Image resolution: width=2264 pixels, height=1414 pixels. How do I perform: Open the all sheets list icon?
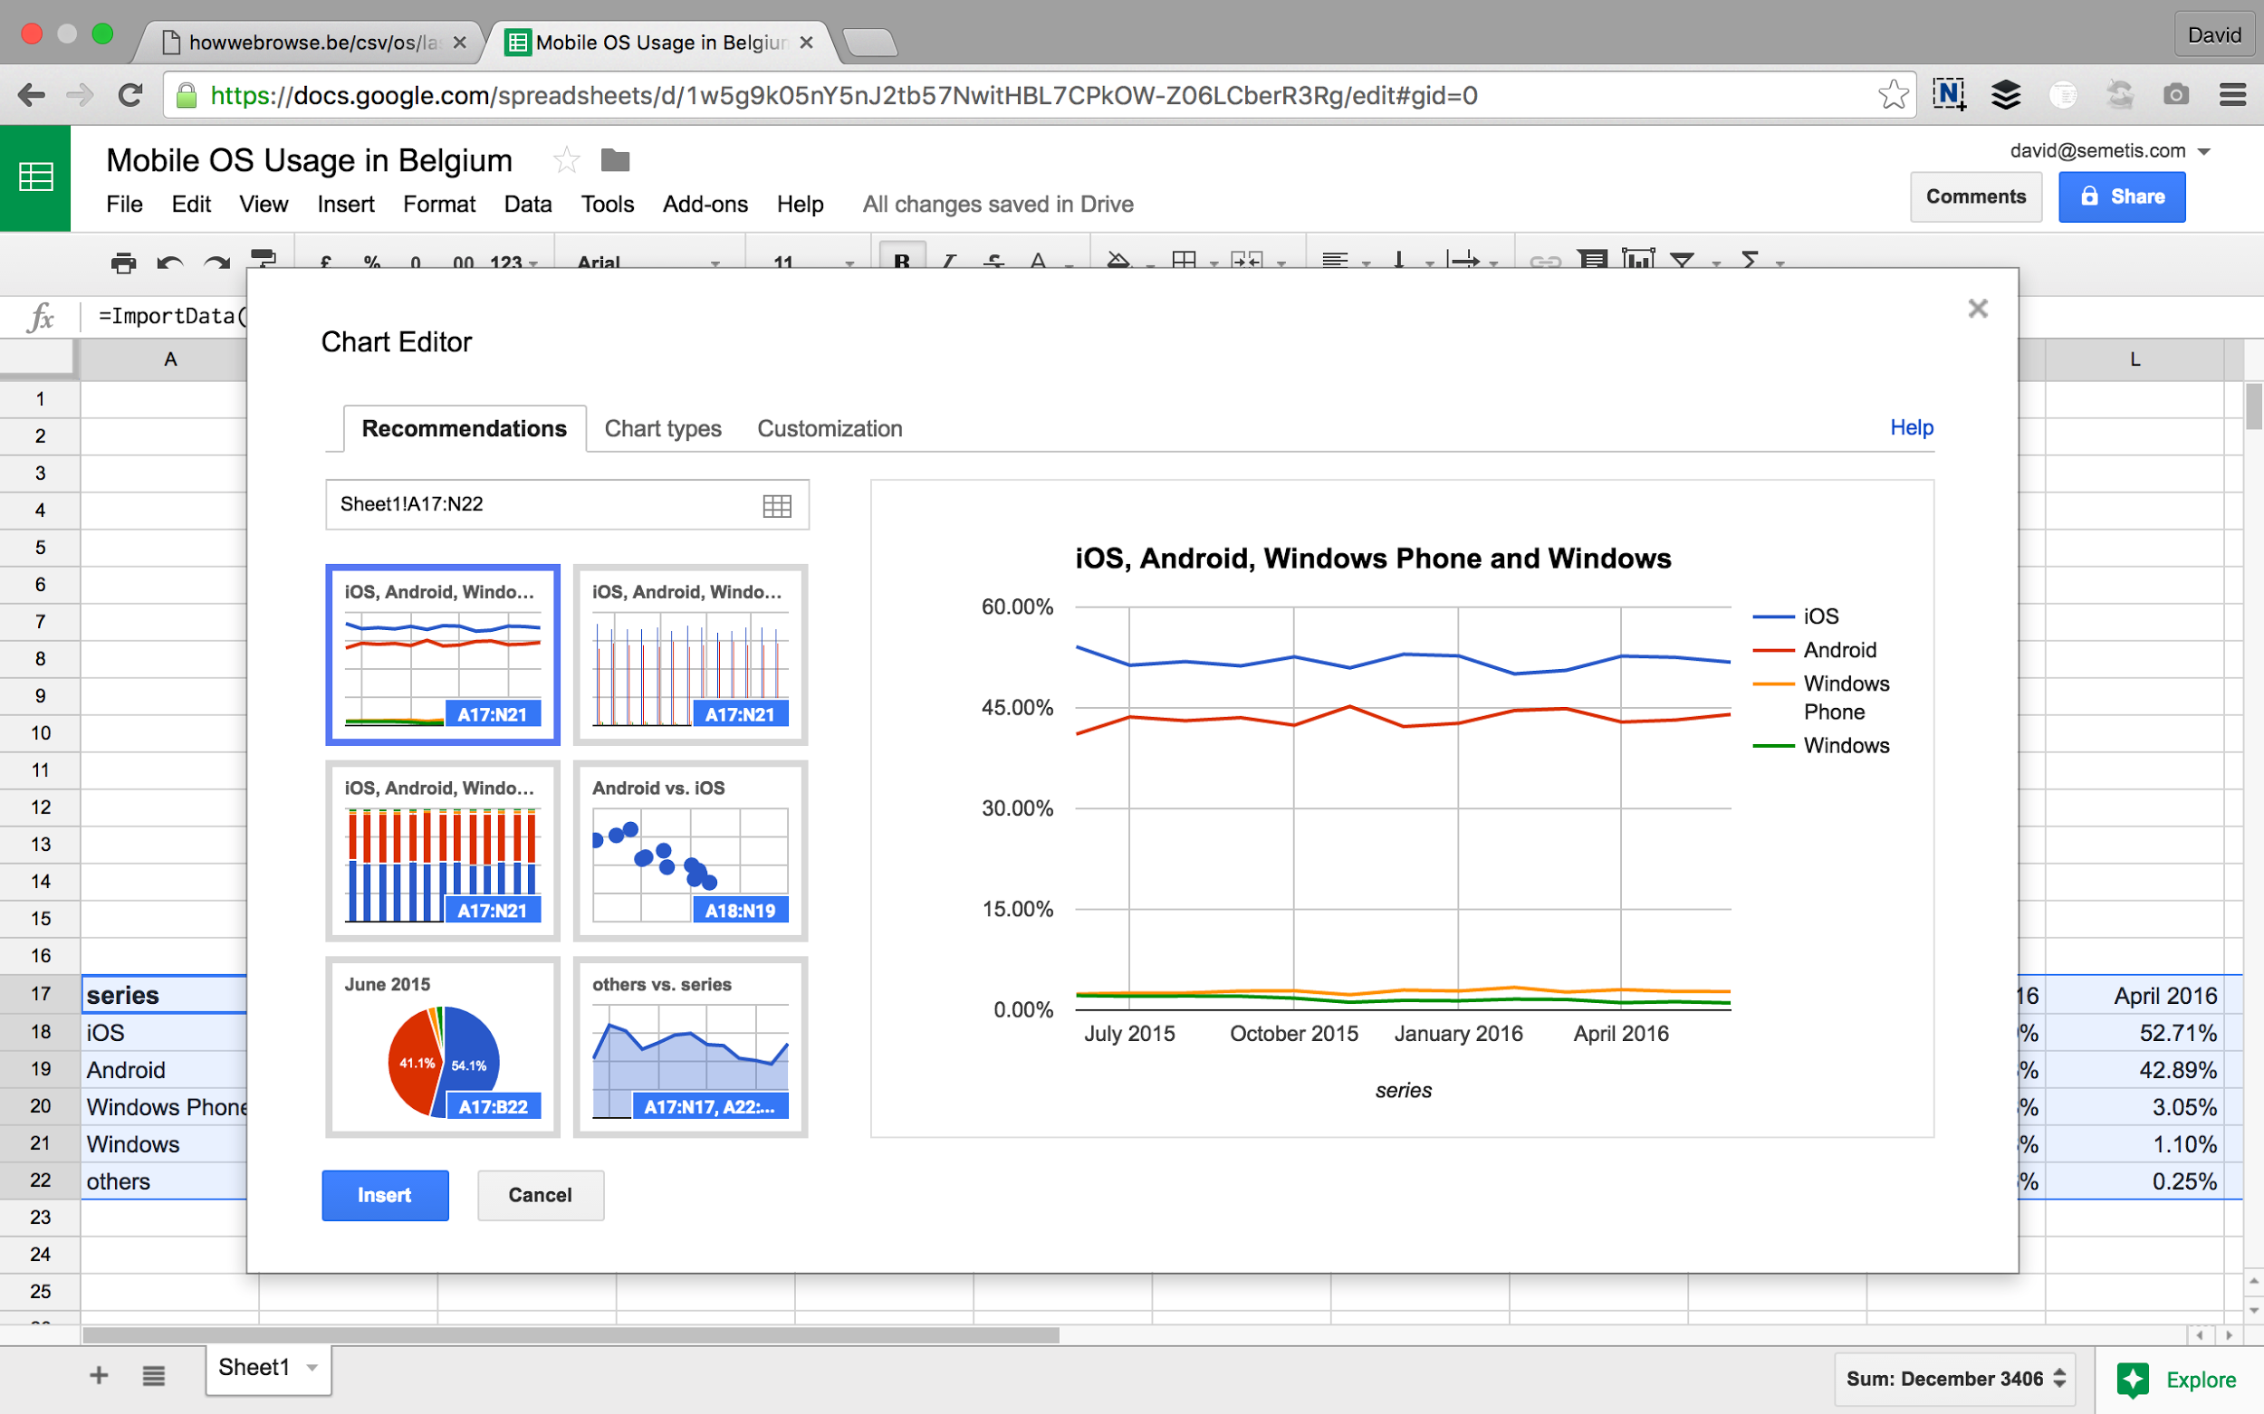[x=153, y=1375]
